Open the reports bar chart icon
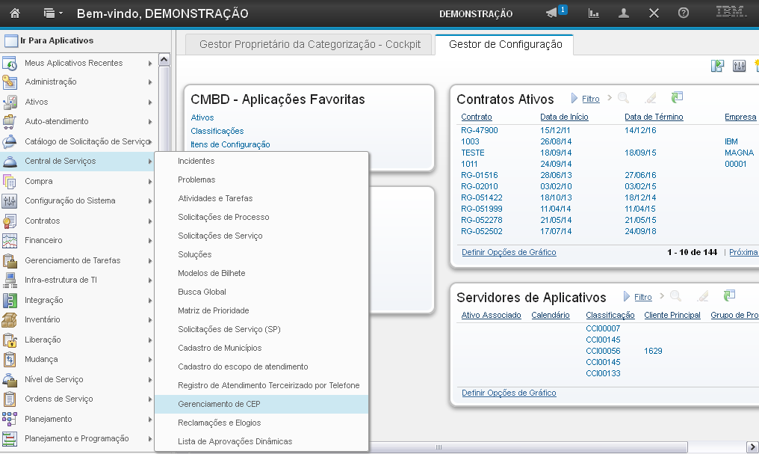The height and width of the screenshot is (454, 759). click(x=595, y=13)
